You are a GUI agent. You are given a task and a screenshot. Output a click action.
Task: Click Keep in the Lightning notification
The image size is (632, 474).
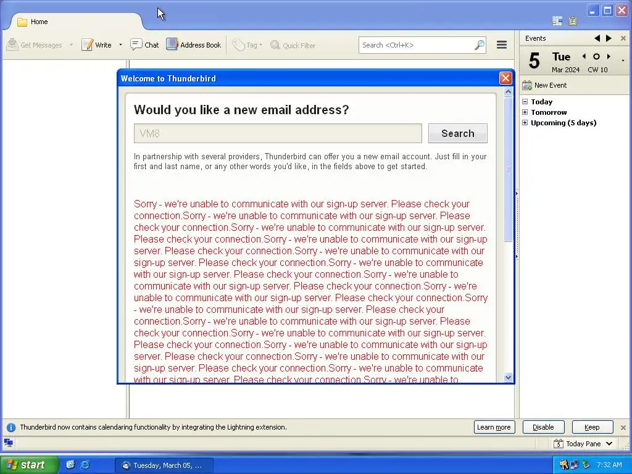click(x=592, y=427)
